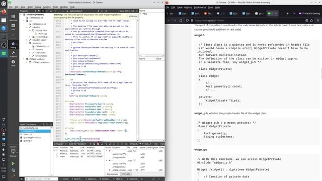Collapse the src folder node

tap(24, 21)
